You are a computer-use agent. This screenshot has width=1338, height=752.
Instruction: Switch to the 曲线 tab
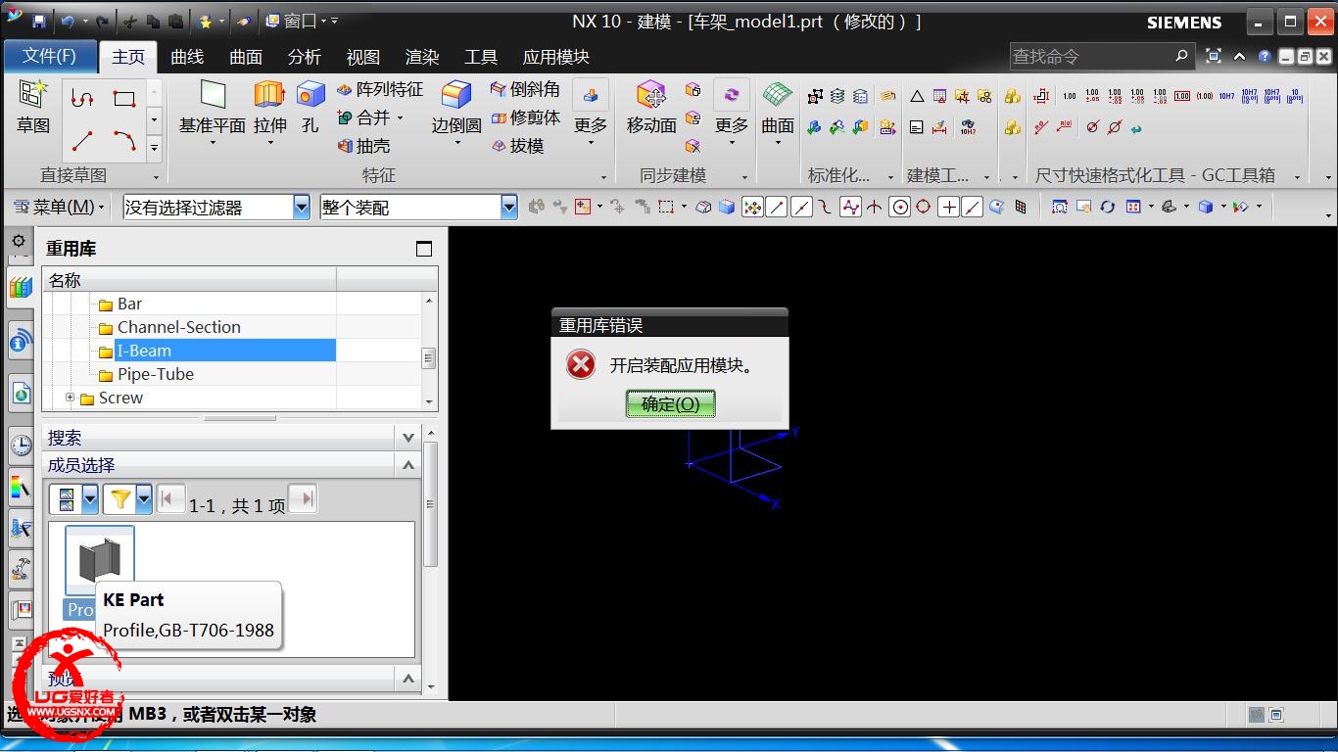pos(187,57)
